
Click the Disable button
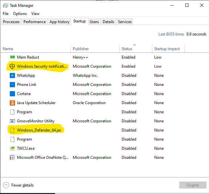(x=193, y=185)
